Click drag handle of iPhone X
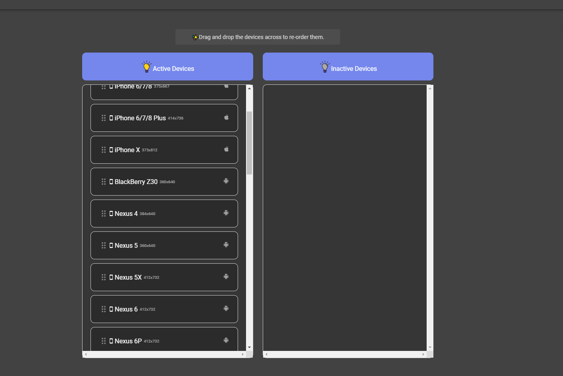563x376 pixels. pos(104,150)
